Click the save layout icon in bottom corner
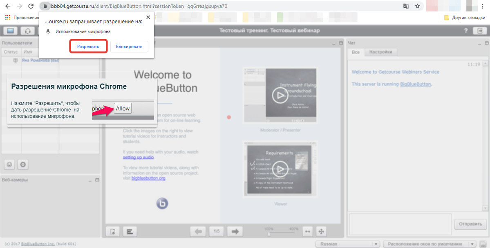Screen dimensions: 490x248 tap(483, 244)
